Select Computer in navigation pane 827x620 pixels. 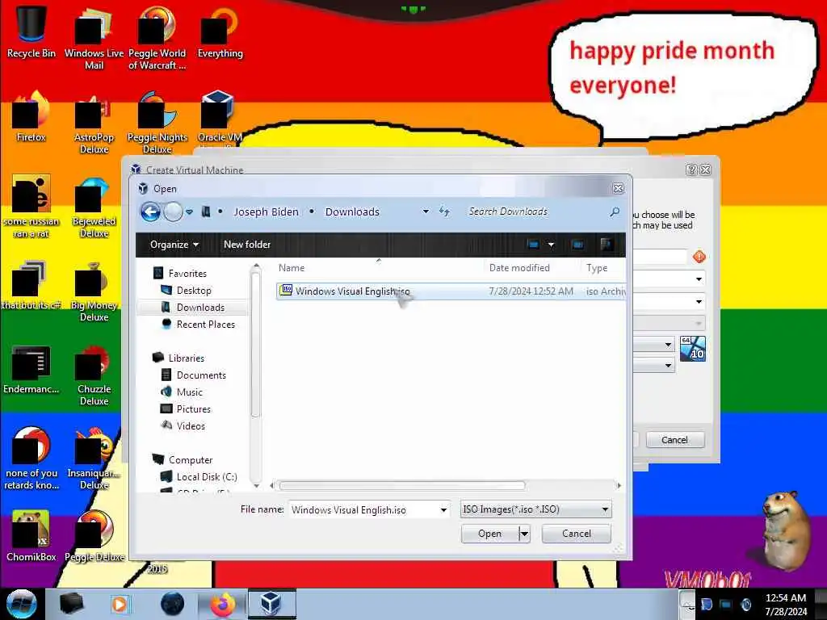191,459
